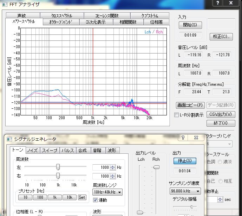Screen dimensions: 242x216
Task: Click the left frequency spinner arrows
Action: (113, 167)
